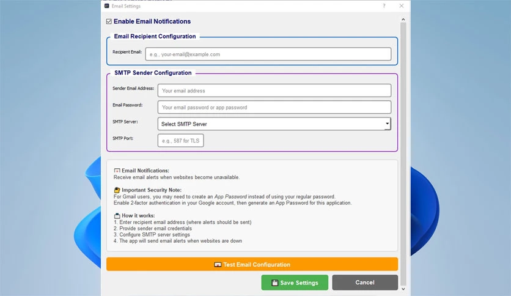Click the lock icon beside Important Security Note

point(117,190)
